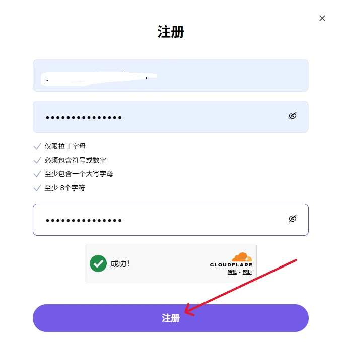
Task: Open the 帮助 link in Cloudflare widget
Action: point(247,272)
